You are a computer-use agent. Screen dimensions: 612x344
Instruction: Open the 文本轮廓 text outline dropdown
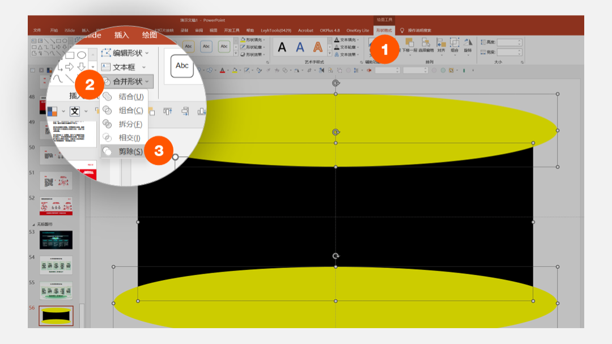pyautogui.click(x=347, y=47)
